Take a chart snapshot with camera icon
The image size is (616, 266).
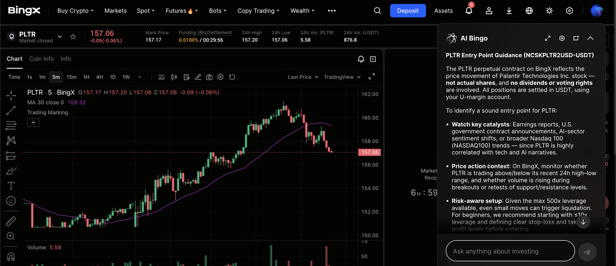[209, 77]
